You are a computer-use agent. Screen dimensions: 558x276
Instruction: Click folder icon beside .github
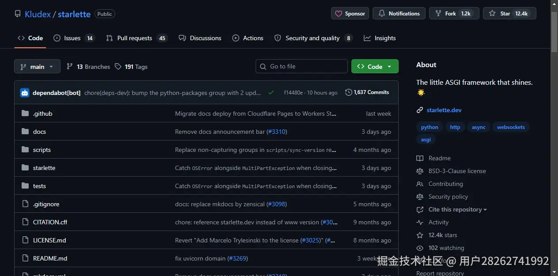pos(25,113)
